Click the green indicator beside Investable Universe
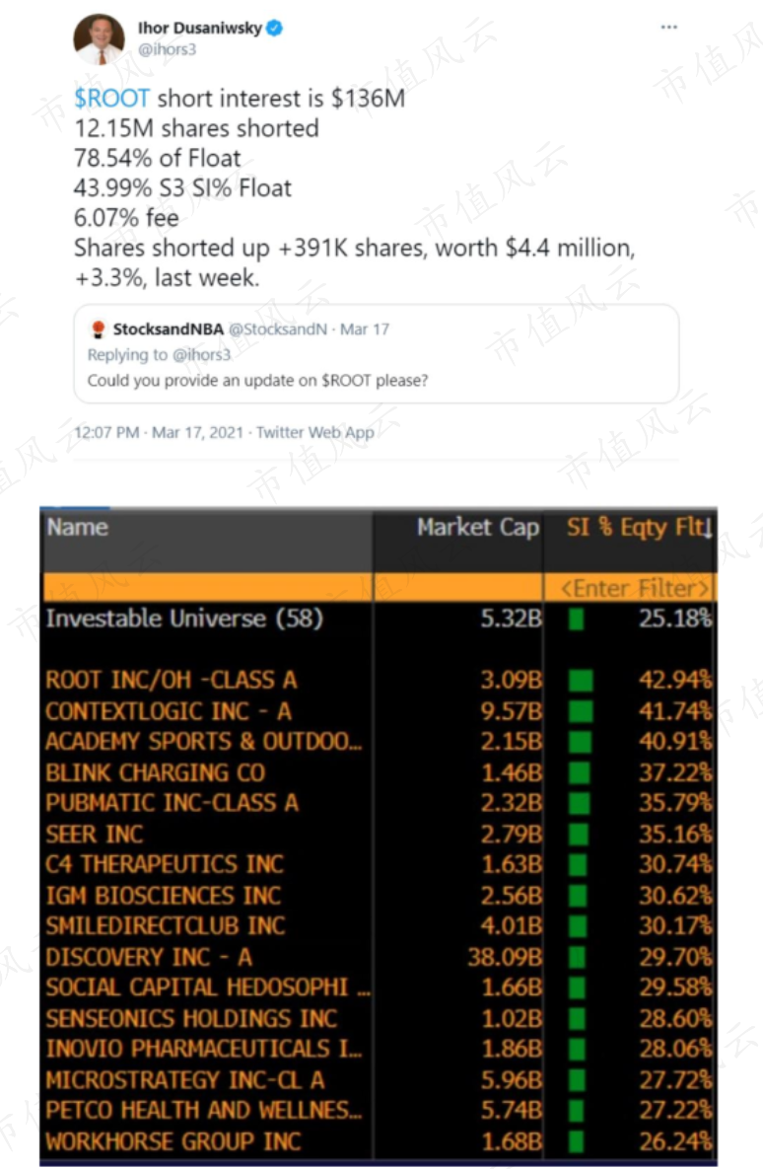The width and height of the screenshot is (763, 1169). 576,619
